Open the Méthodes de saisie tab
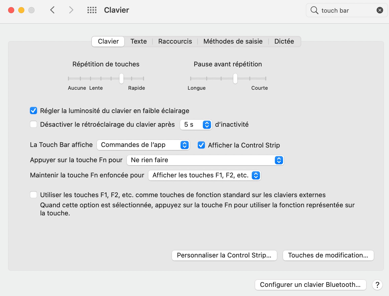The height and width of the screenshot is (296, 389). [x=233, y=41]
